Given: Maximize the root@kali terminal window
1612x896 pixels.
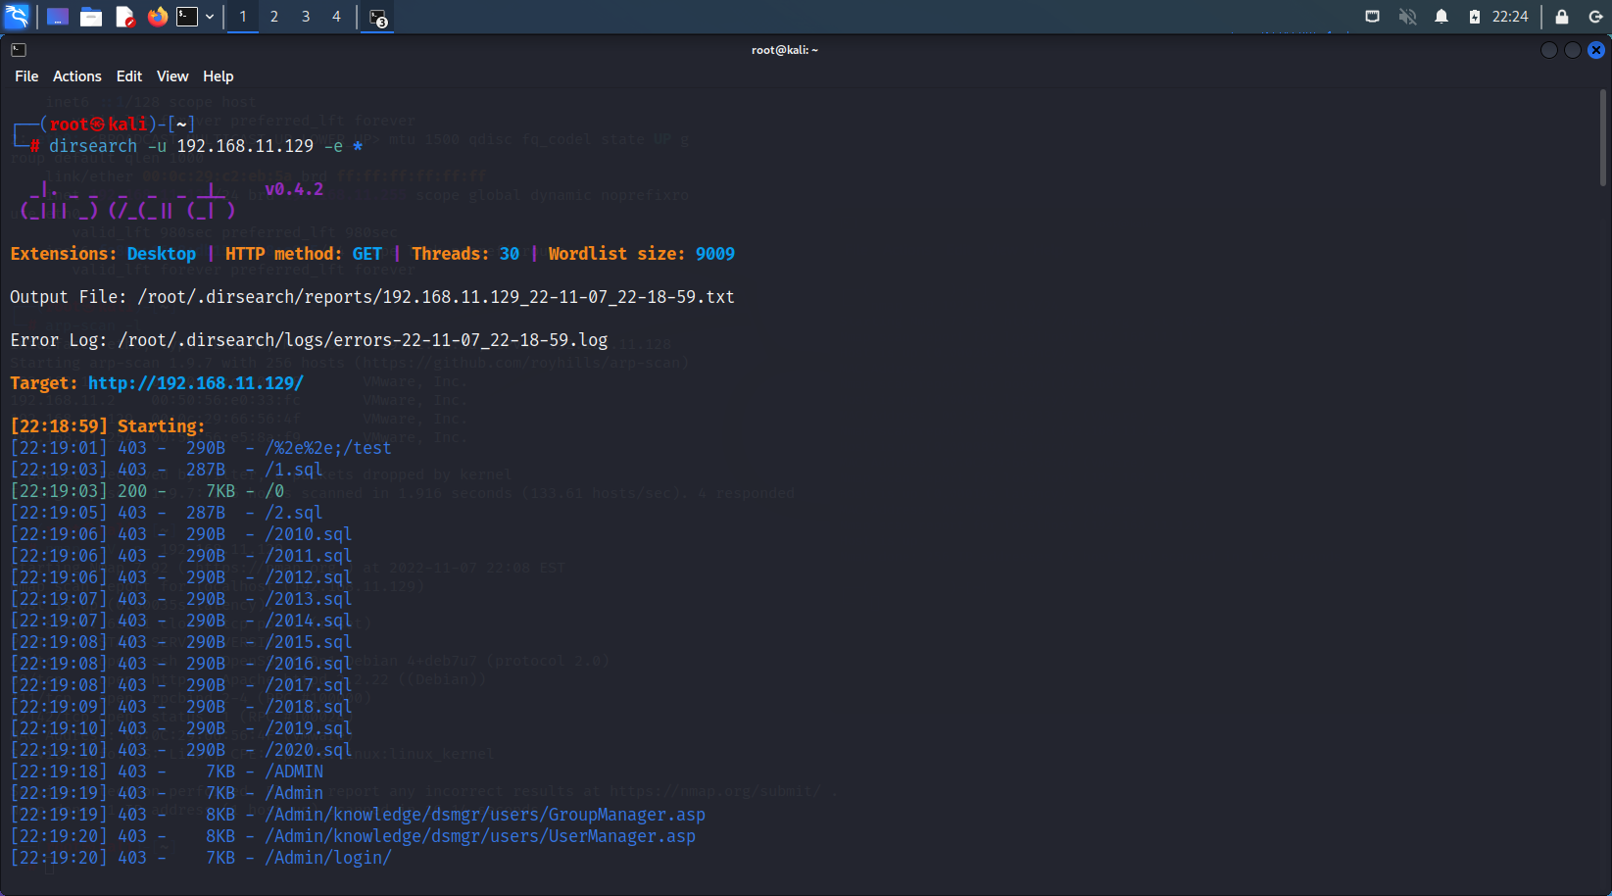Looking at the screenshot, I should pyautogui.click(x=1573, y=50).
